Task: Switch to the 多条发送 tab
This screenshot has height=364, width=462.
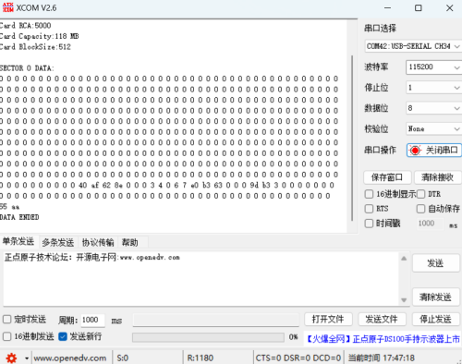Action: [58, 242]
